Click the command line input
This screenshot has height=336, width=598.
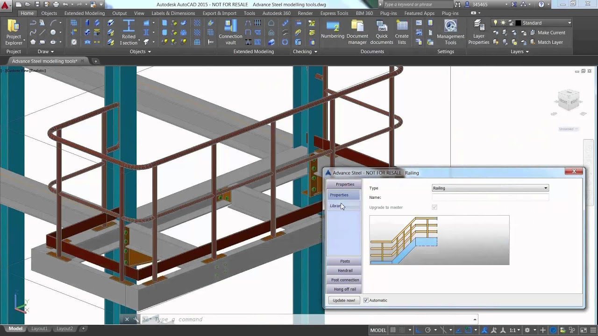pos(308,319)
